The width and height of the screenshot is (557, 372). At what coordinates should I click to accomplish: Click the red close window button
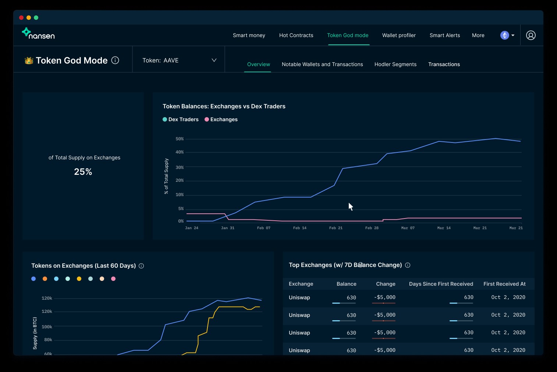21,18
